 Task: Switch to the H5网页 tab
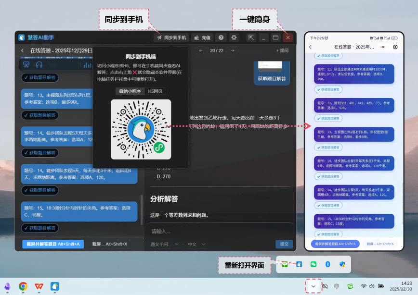click(155, 91)
